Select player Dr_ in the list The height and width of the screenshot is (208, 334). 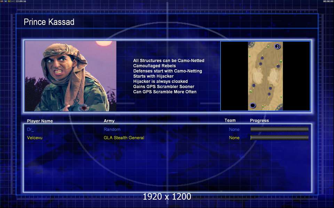[30, 129]
